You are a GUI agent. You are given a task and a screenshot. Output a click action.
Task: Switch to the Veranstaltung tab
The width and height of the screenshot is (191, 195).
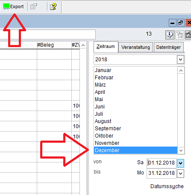click(x=135, y=47)
